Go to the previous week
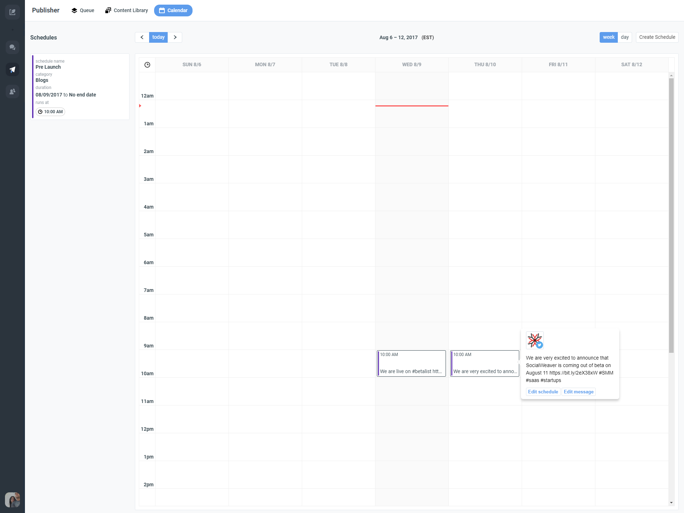This screenshot has height=513, width=684. 142,37
